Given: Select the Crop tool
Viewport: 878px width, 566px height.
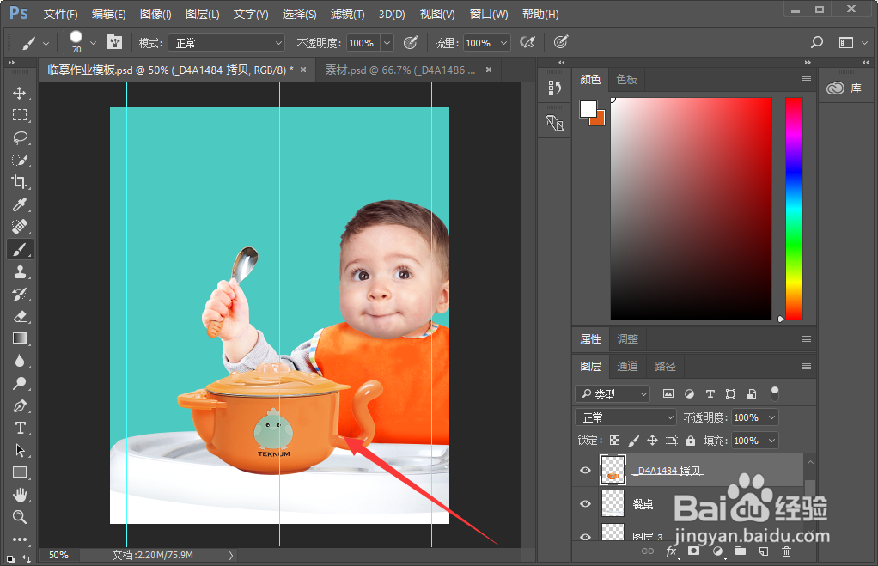Looking at the screenshot, I should point(20,182).
